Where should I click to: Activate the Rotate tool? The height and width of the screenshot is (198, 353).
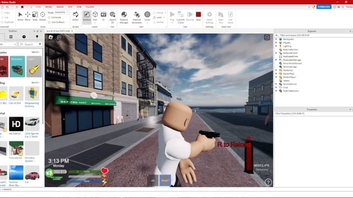[x=42, y=16]
